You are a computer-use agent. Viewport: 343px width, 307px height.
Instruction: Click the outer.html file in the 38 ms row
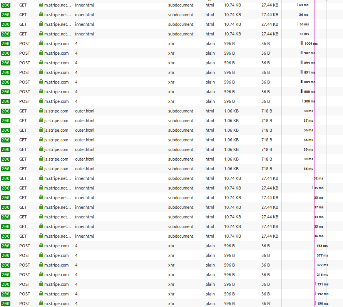pyautogui.click(x=85, y=111)
